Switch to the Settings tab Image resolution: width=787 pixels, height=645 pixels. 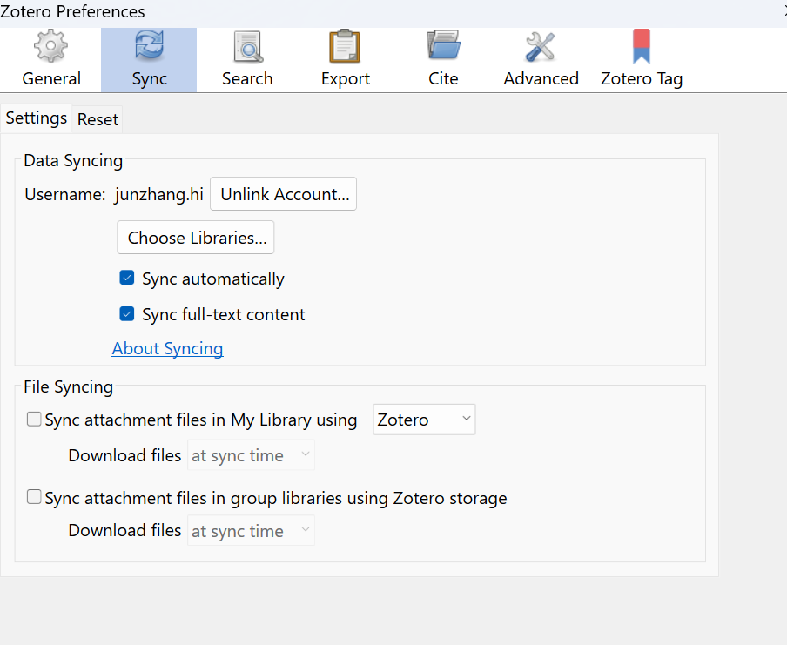click(37, 118)
